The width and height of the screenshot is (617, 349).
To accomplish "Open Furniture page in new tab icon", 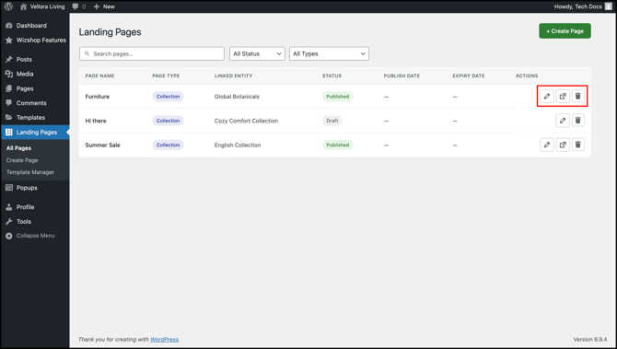I will coord(563,96).
